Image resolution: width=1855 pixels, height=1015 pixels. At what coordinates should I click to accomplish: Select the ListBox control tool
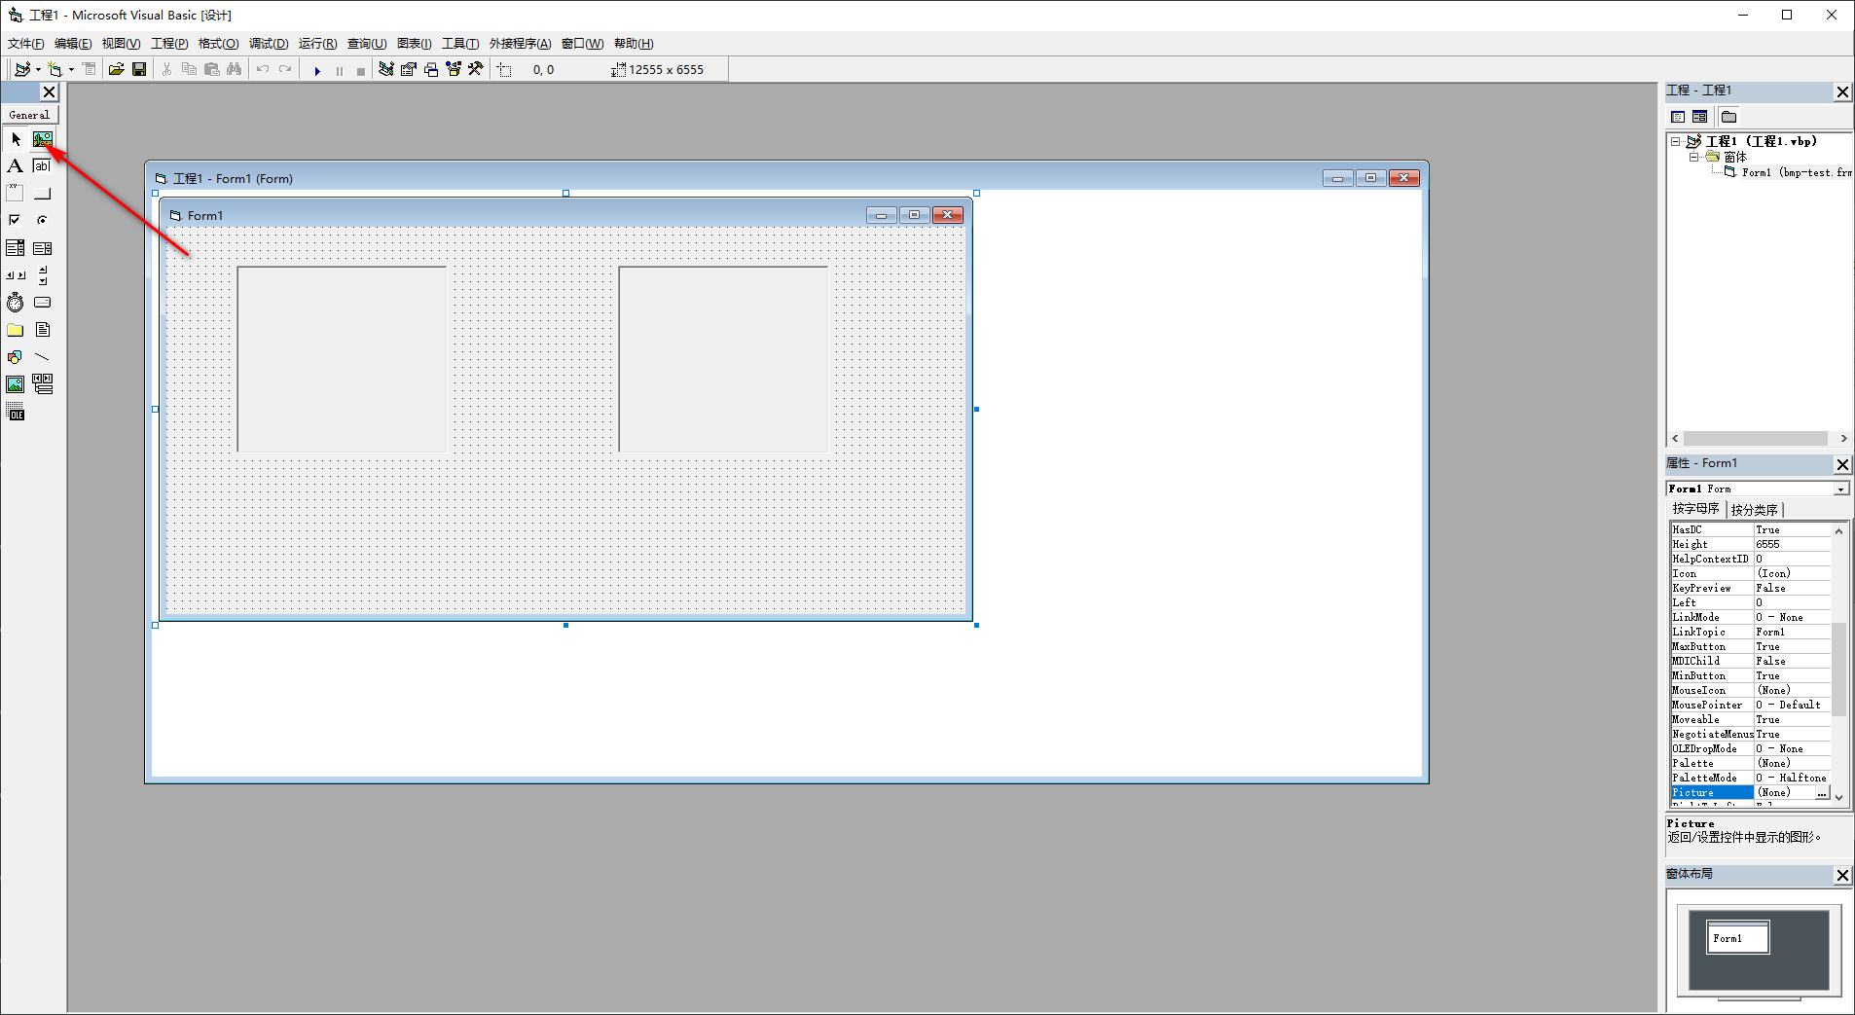tap(43, 248)
